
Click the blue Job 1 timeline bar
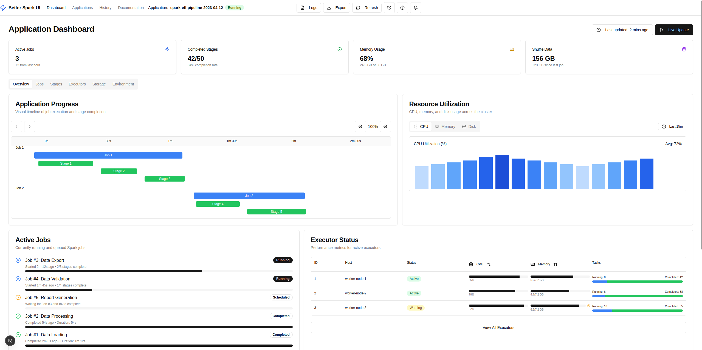point(108,155)
